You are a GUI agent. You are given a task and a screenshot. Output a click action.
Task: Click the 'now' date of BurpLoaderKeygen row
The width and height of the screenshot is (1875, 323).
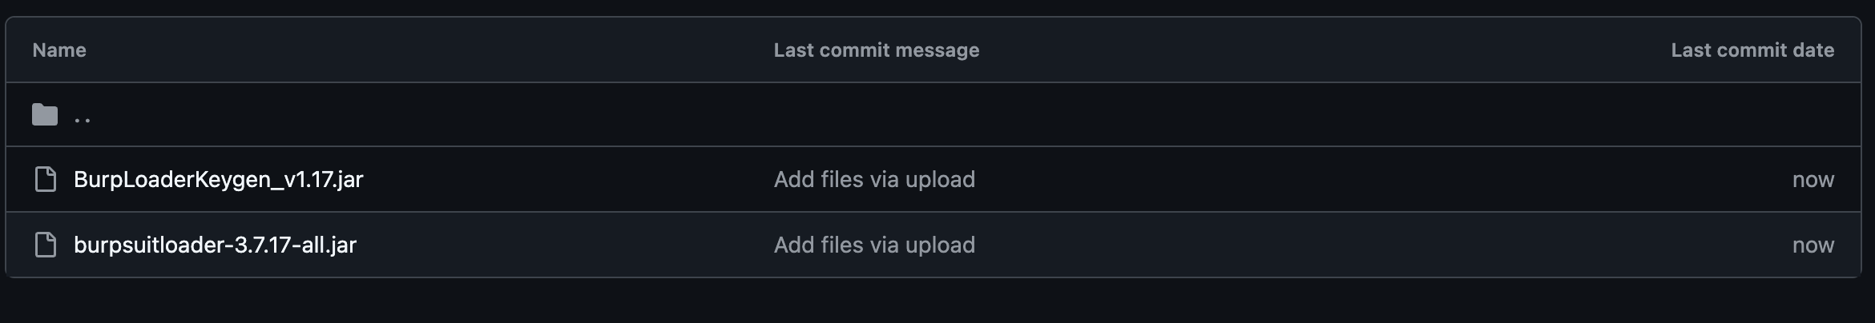coord(1812,179)
